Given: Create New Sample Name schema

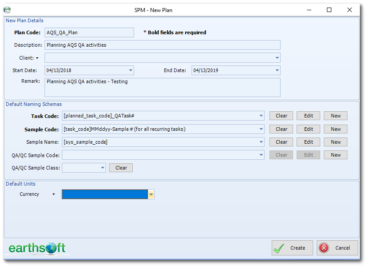Looking at the screenshot, I should click(x=335, y=142).
